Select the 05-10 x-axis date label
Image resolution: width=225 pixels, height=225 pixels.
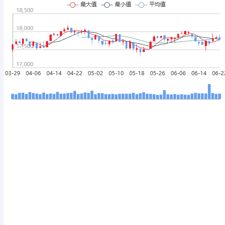[x=116, y=73]
